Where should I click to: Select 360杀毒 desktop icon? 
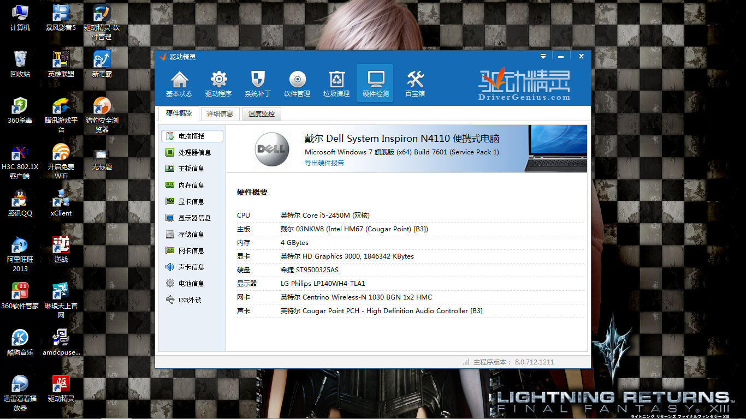click(x=20, y=110)
